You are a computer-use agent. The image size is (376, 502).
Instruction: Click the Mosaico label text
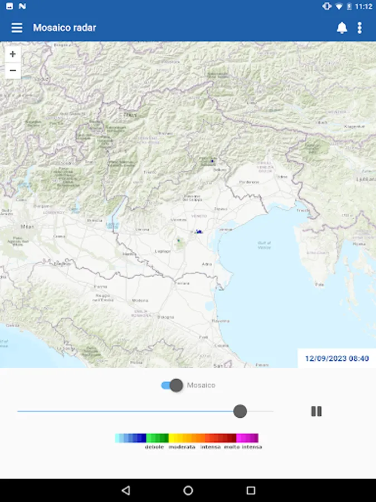tap(201, 385)
